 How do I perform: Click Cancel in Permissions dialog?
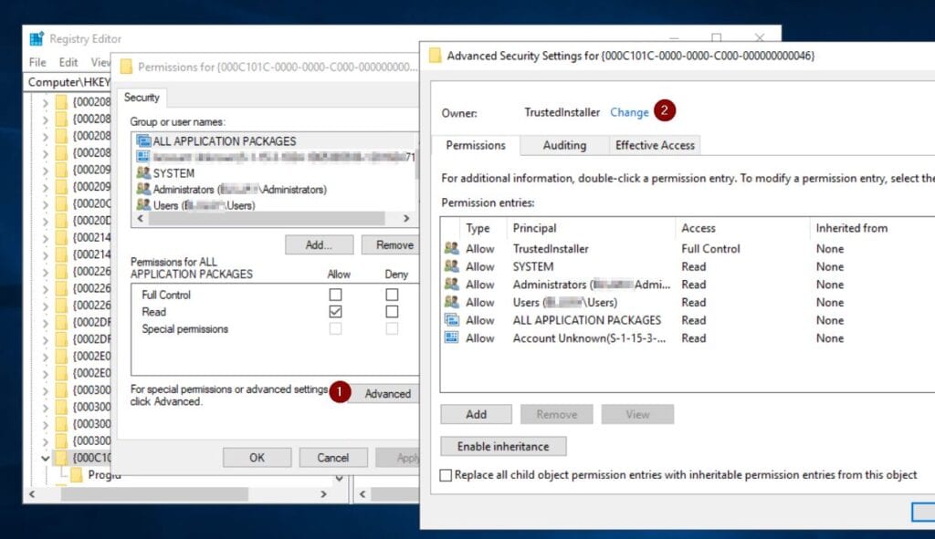(332, 458)
